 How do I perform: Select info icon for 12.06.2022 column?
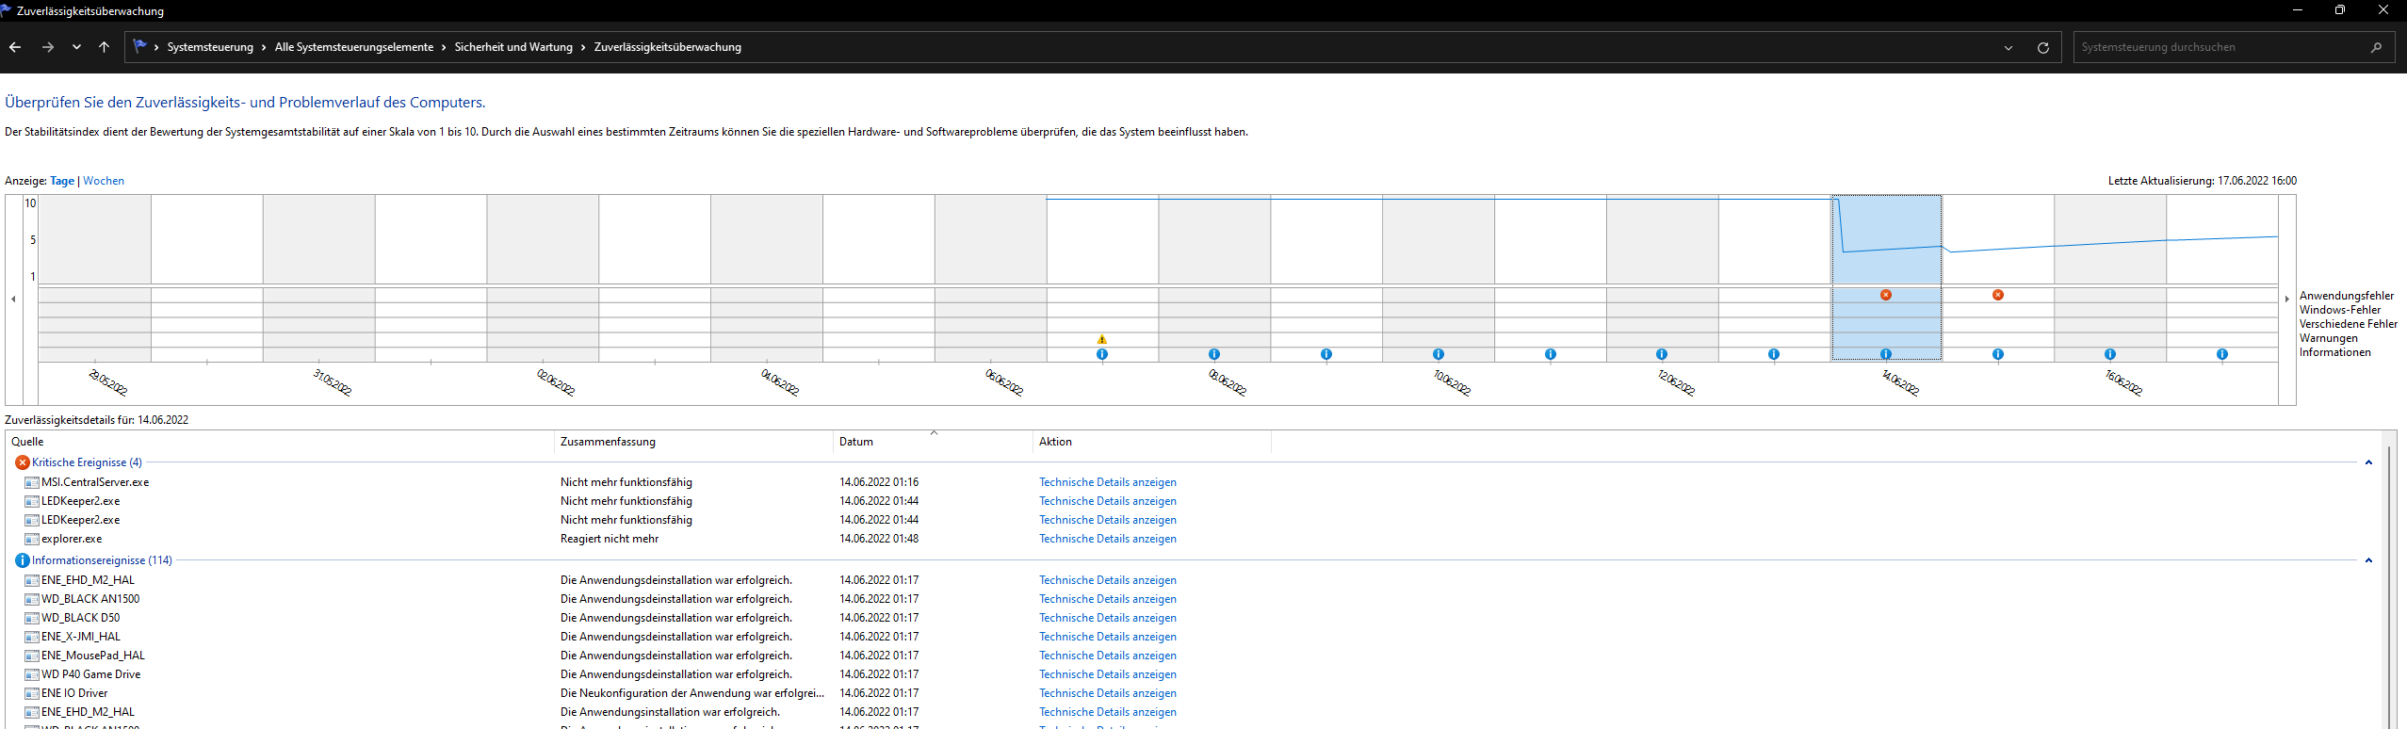pyautogui.click(x=1662, y=354)
